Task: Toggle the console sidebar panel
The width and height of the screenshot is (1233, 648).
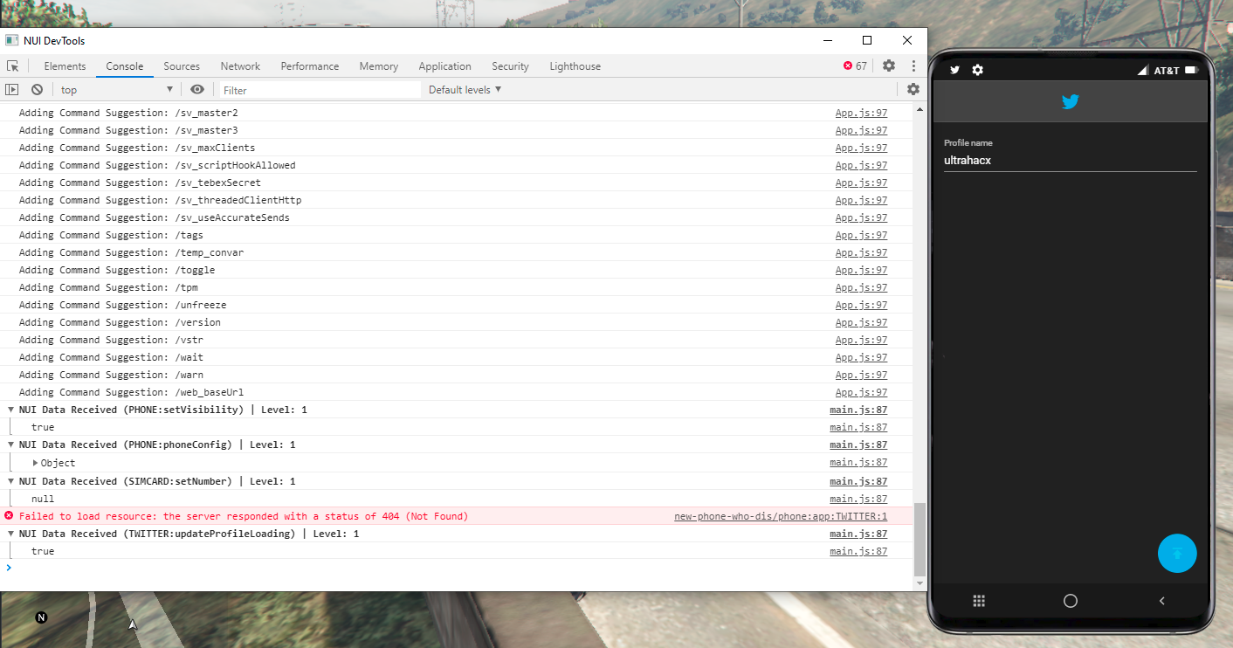Action: [13, 88]
